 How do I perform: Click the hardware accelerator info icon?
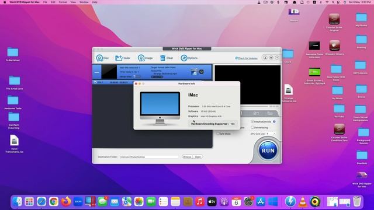[x=274, y=121]
